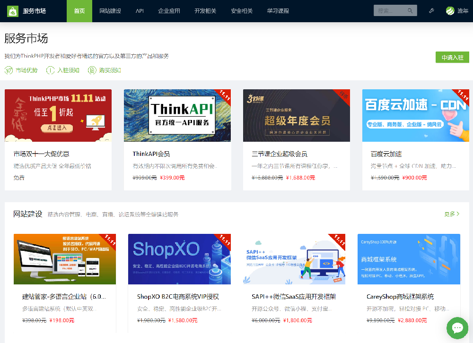Open the wrench tools icon

pyautogui.click(x=431, y=11)
